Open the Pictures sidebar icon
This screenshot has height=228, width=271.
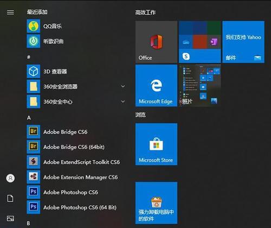[10, 218]
